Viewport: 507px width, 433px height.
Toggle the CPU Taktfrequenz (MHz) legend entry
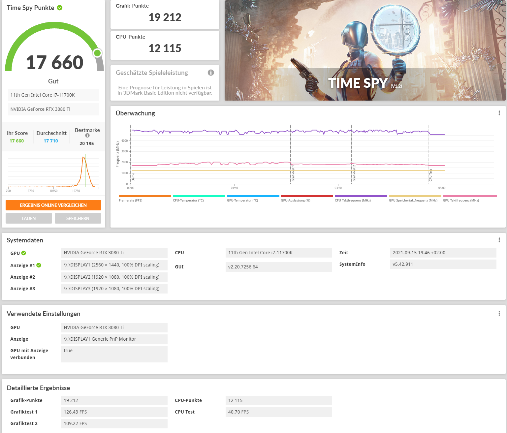[x=361, y=199]
